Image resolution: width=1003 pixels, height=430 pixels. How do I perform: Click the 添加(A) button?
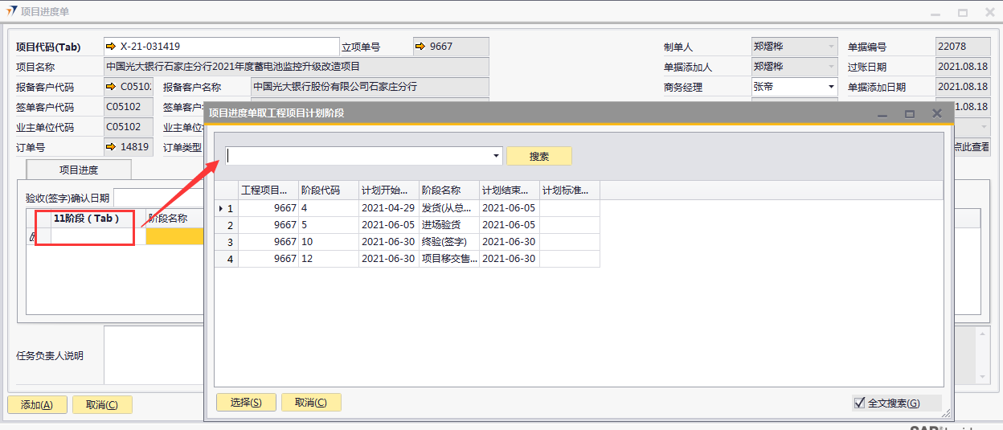point(37,405)
